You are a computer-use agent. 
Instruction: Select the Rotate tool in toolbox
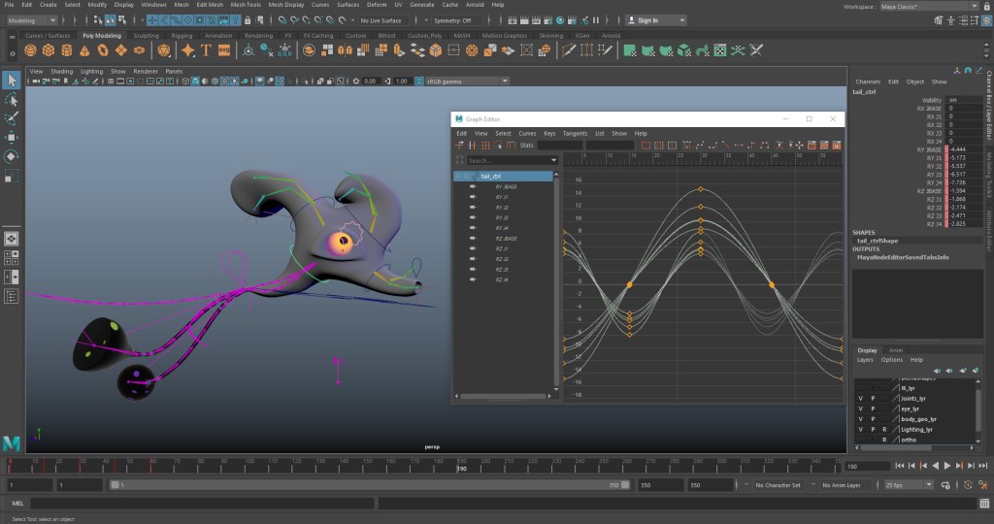click(x=11, y=155)
